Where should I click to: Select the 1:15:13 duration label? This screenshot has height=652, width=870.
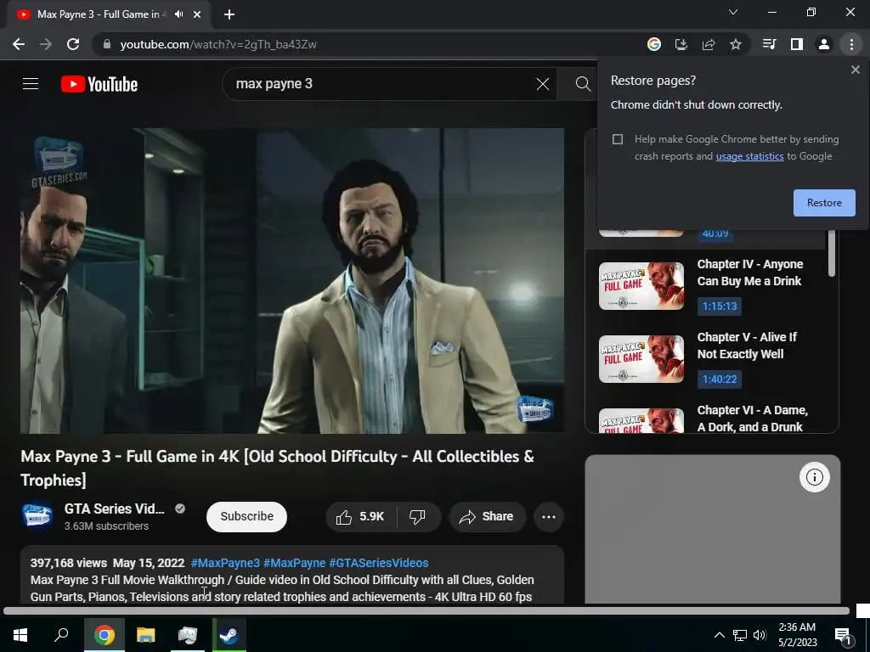click(720, 306)
